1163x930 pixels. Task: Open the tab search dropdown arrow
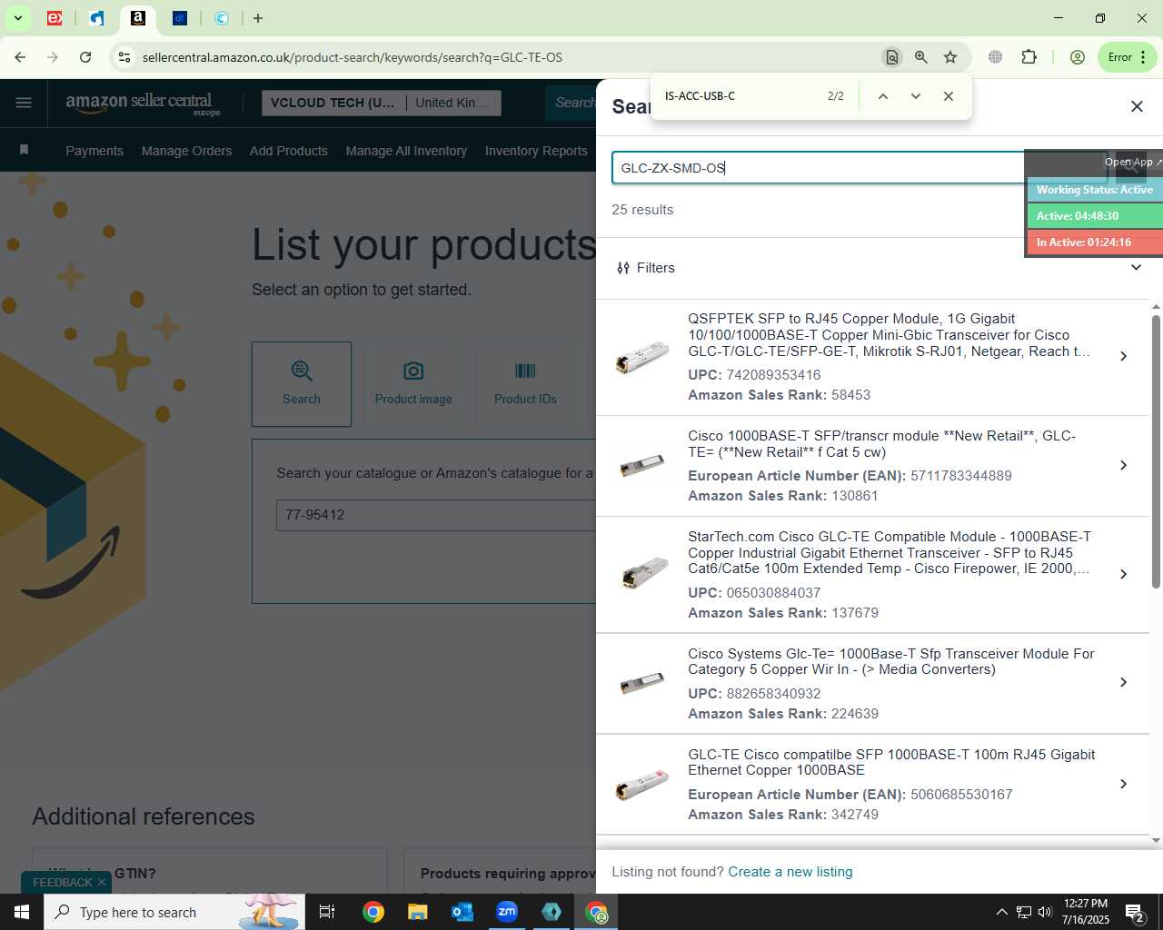[x=17, y=18]
